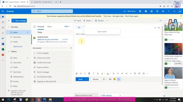Viewport: 183px width, 102px height.
Task: Switch to the Other tab
Action: (49, 27)
